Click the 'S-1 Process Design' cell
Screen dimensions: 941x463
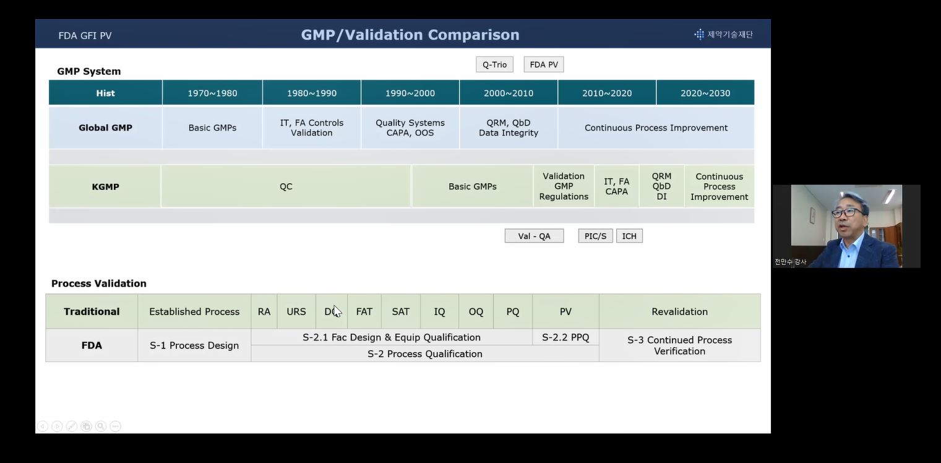coord(194,345)
